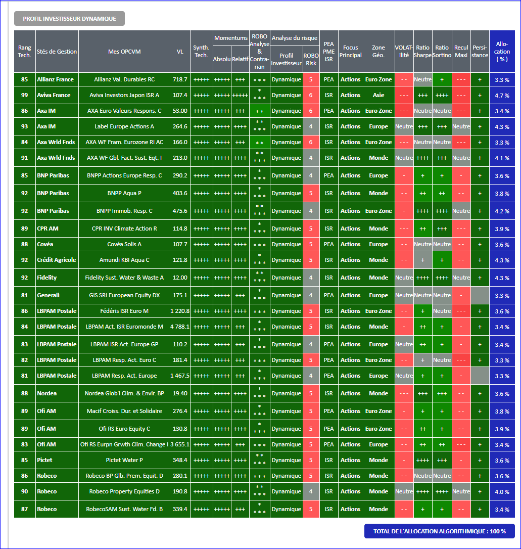Click the Allianz France manager name
Viewport: 521px width, 549px height.
click(55, 79)
